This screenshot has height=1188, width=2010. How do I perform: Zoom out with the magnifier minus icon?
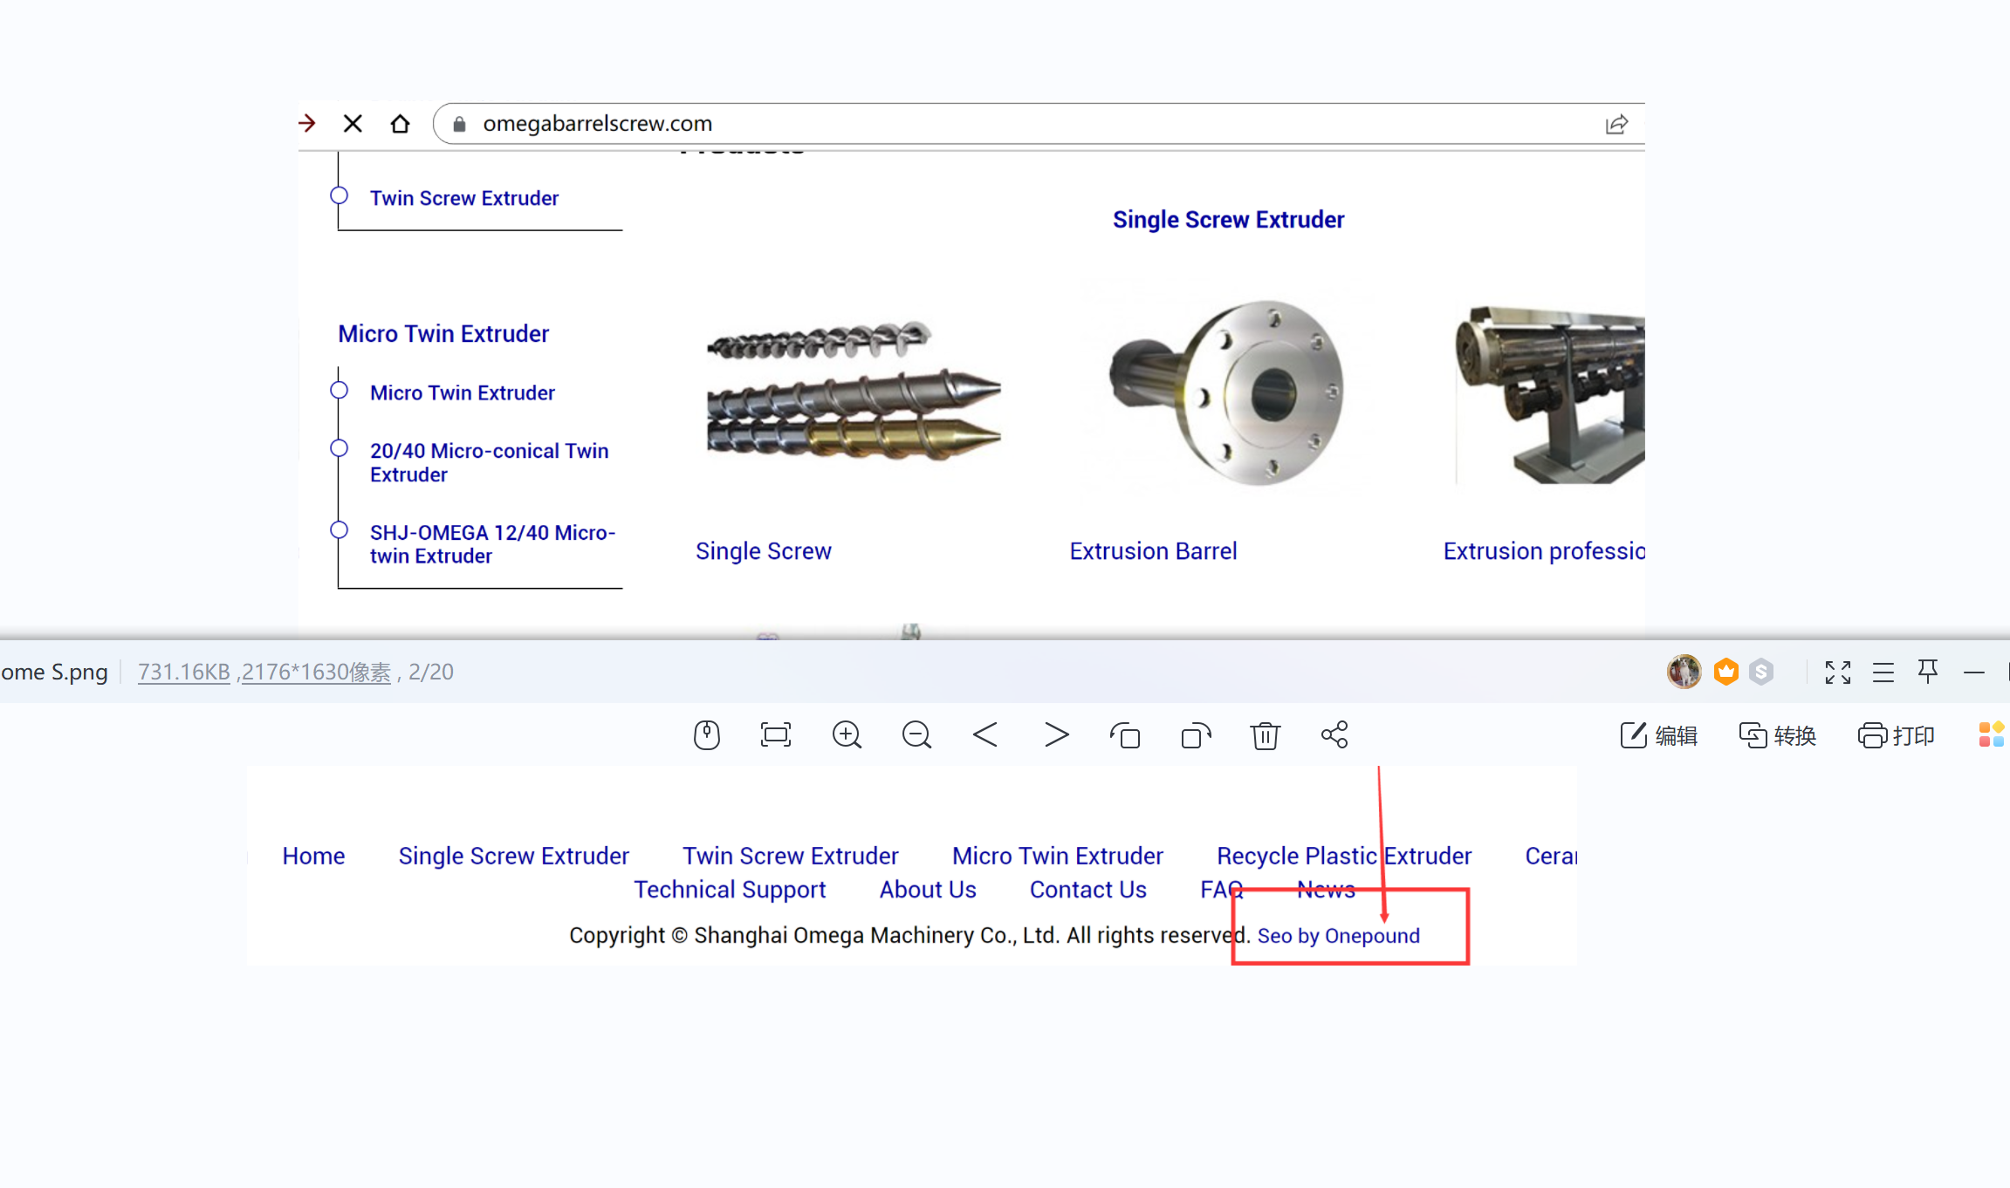point(916,735)
